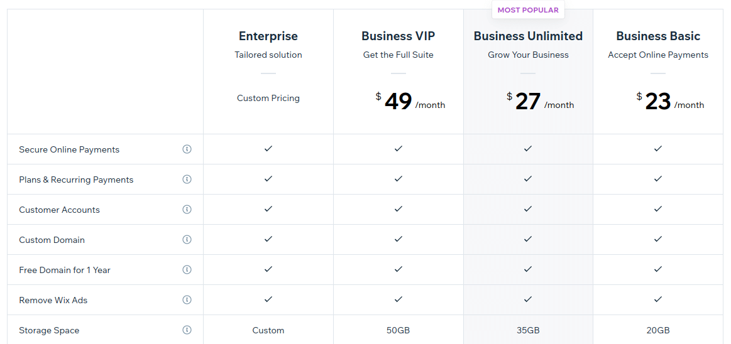
Task: Click Enterprise checkmark for Secure Online Payments
Action: [268, 149]
